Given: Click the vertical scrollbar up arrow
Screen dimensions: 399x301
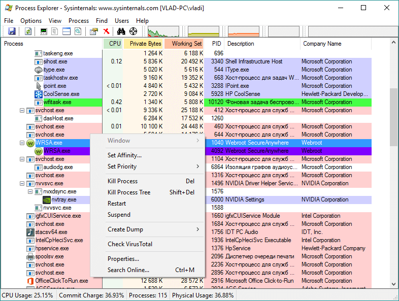Looking at the screenshot, I should [x=393, y=43].
